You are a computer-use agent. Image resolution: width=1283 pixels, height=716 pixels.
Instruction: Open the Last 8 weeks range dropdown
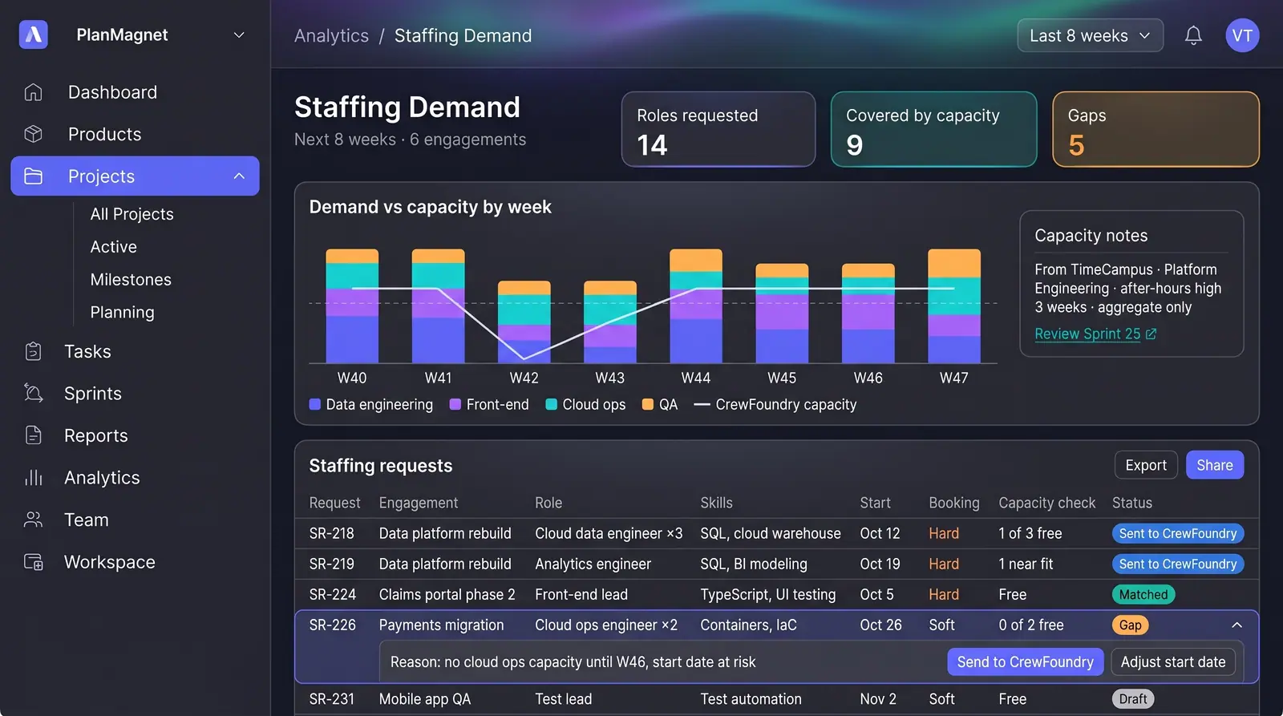pyautogui.click(x=1090, y=35)
